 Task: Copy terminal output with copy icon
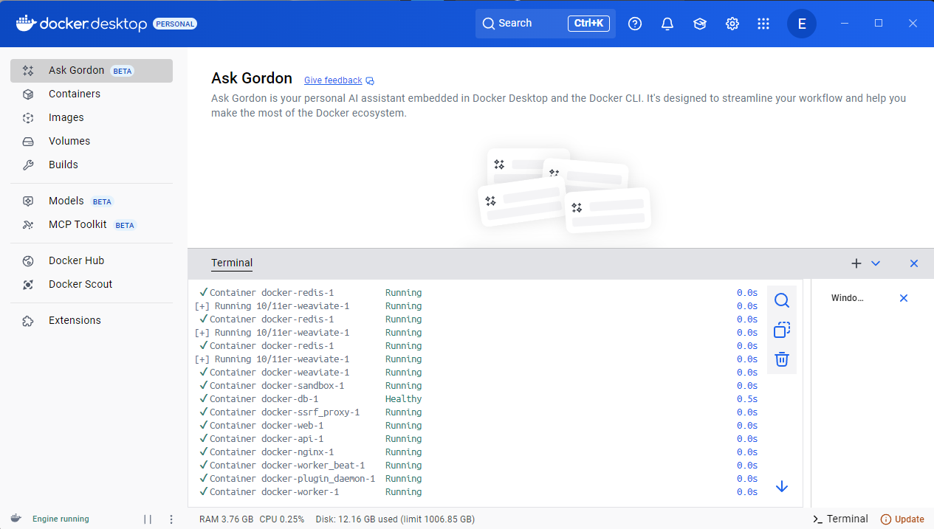point(782,330)
